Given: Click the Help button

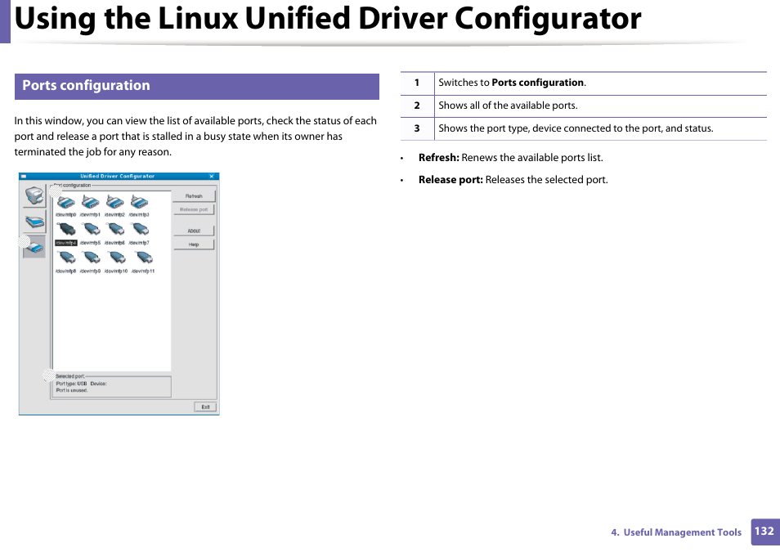Looking at the screenshot, I should [194, 245].
